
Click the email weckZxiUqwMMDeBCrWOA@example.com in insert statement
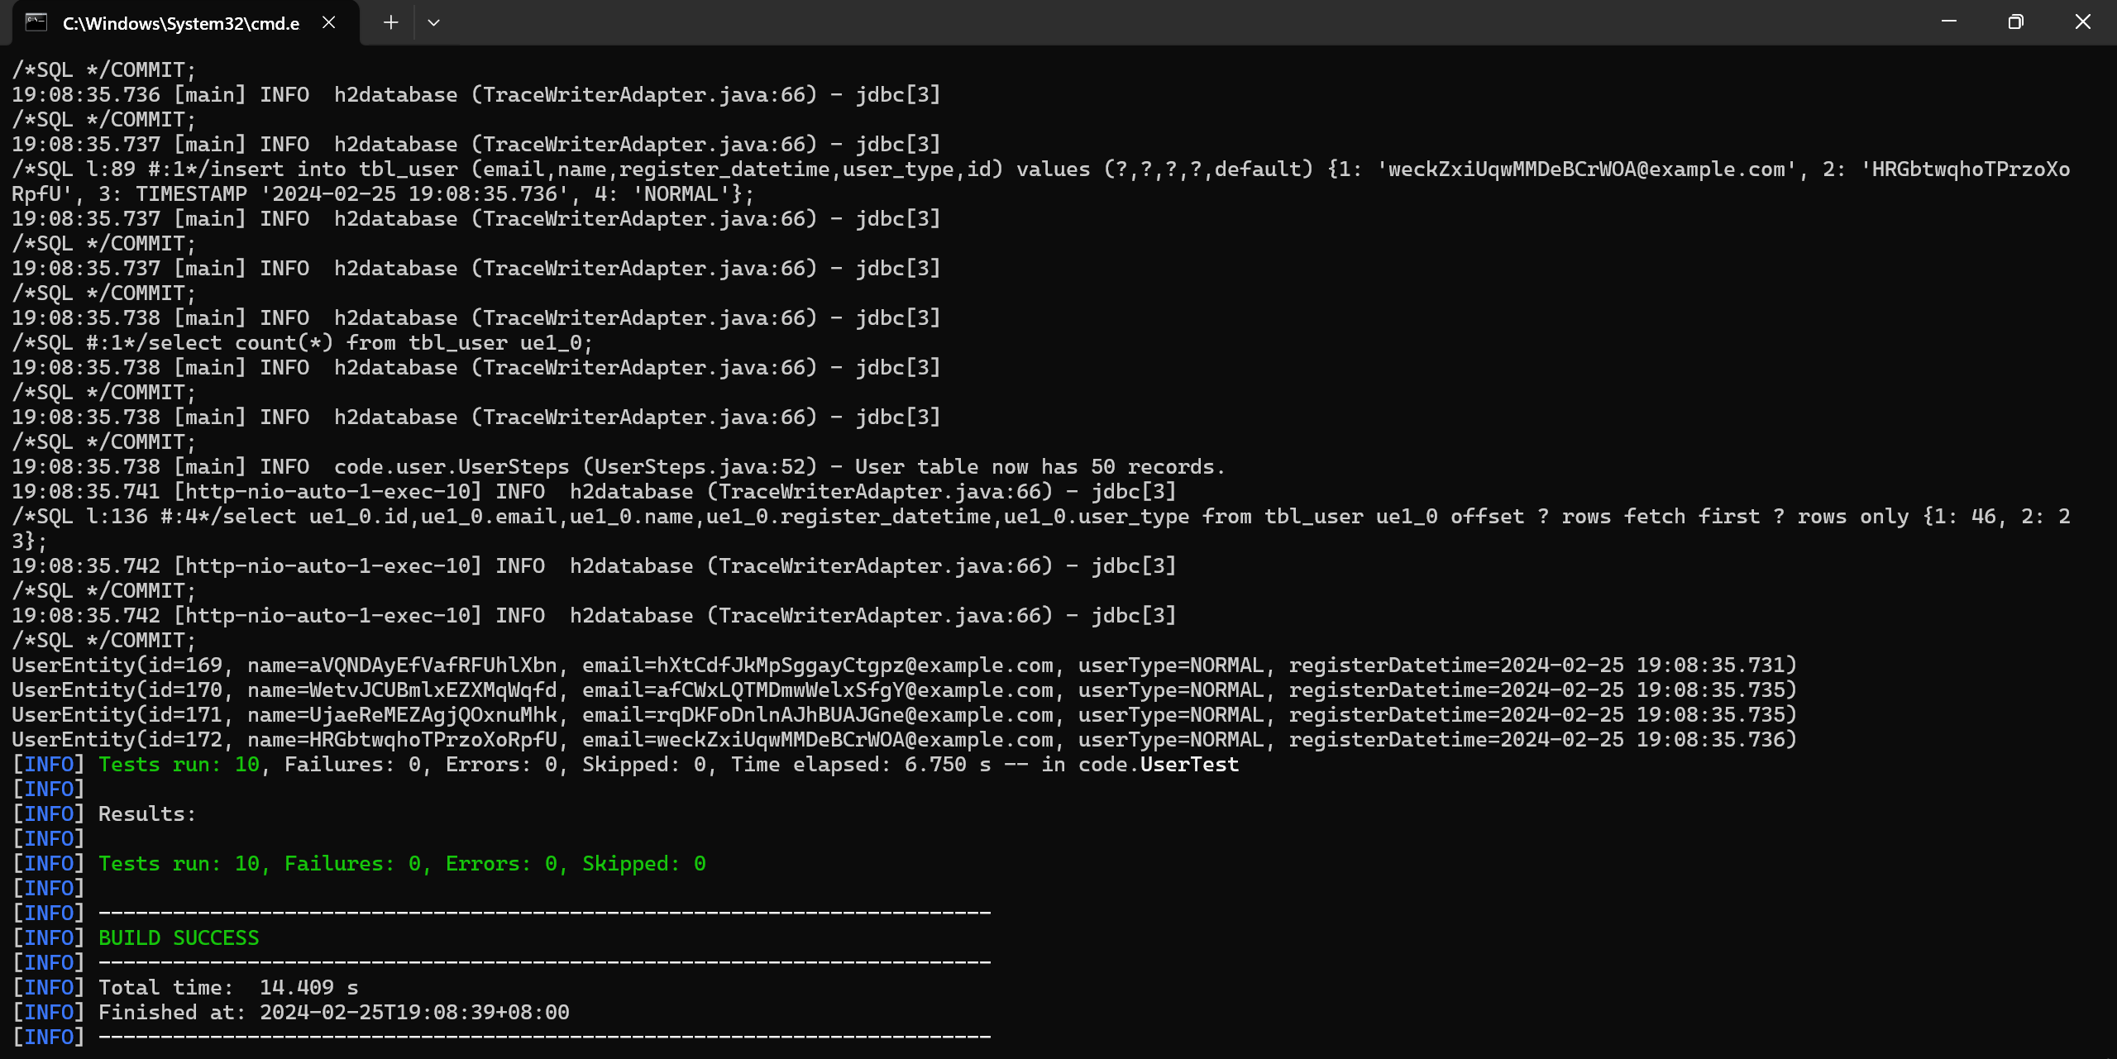1587,169
